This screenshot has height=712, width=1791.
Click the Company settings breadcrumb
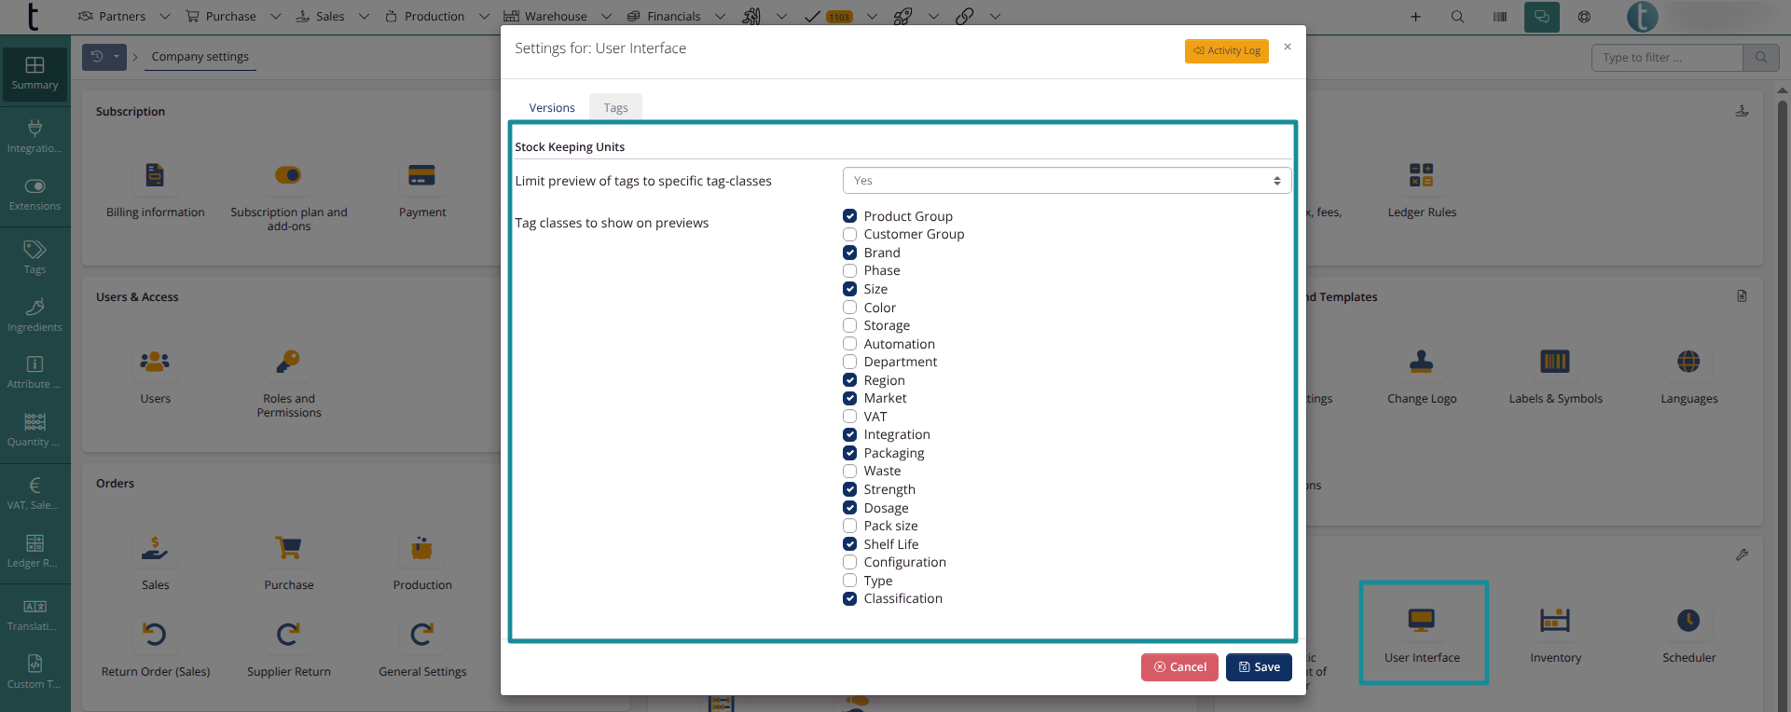tap(200, 57)
